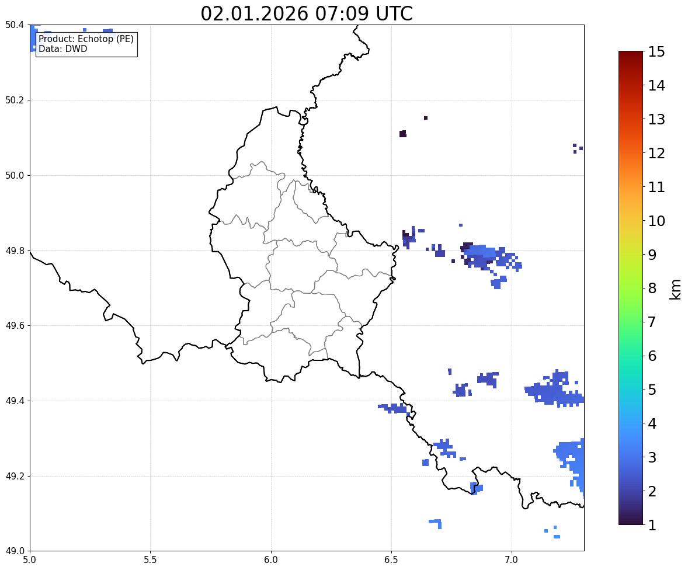Click the colorbar tick label 5

pos(652,389)
